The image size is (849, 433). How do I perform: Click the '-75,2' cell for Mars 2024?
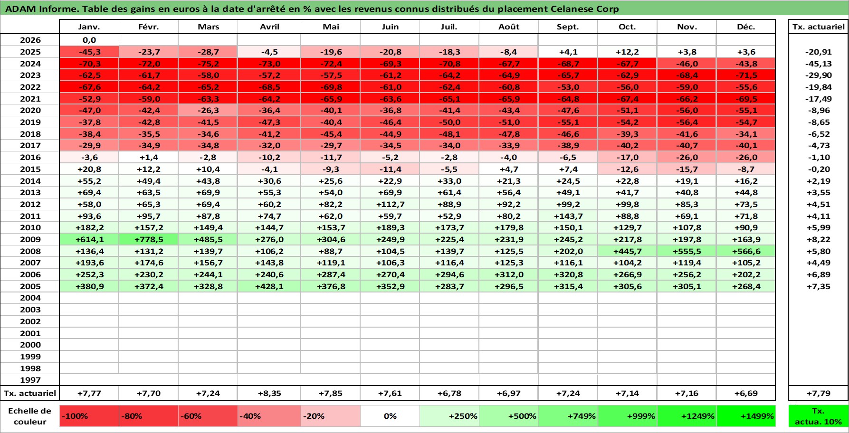point(208,64)
